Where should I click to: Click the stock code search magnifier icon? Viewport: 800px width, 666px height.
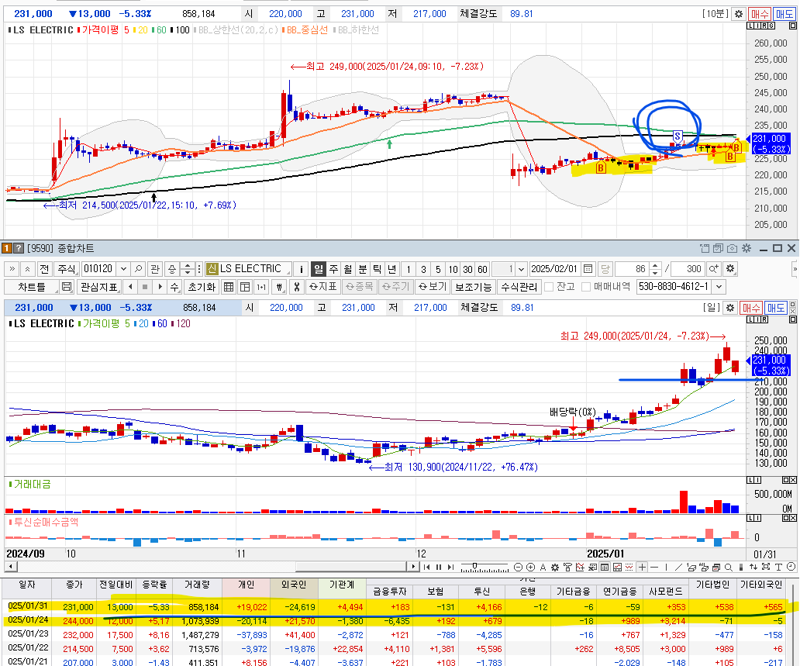pyautogui.click(x=138, y=269)
